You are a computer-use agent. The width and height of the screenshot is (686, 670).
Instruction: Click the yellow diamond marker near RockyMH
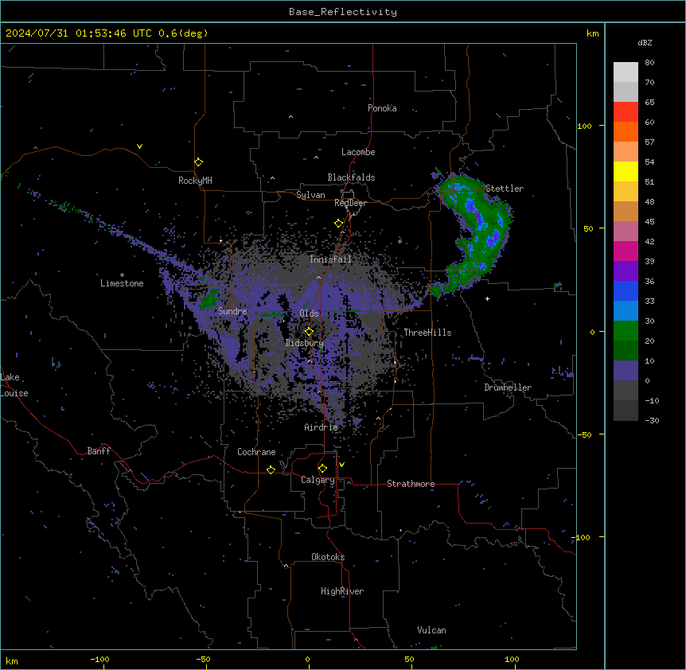point(198,162)
